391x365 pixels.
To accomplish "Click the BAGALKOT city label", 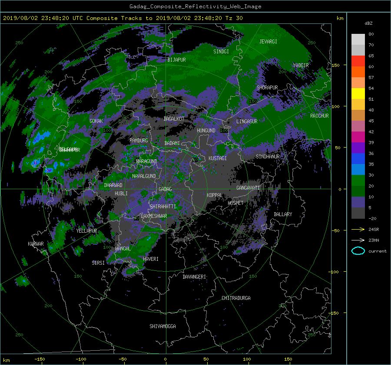I will coord(174,119).
